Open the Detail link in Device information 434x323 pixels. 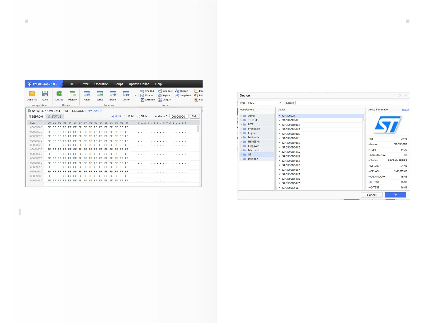pos(405,110)
